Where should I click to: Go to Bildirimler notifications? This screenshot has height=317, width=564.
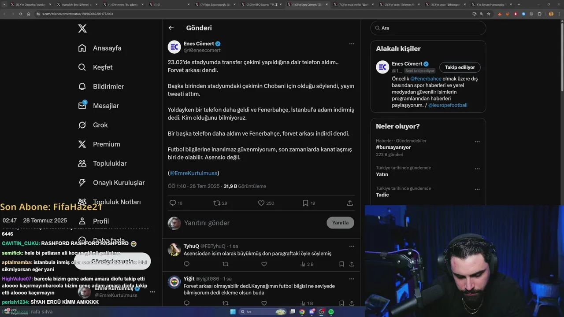click(101, 87)
